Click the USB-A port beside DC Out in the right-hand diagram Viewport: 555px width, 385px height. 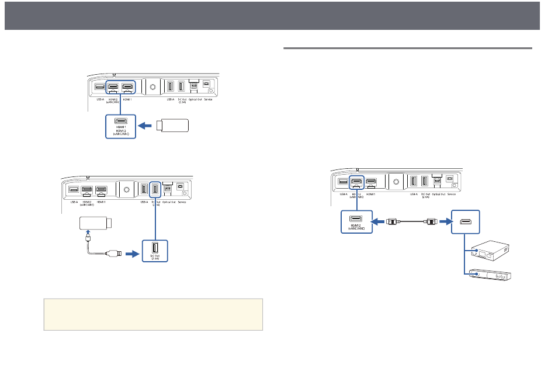pos(414,181)
